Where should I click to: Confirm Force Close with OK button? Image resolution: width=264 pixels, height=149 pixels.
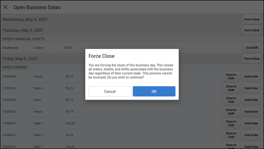coord(154,91)
